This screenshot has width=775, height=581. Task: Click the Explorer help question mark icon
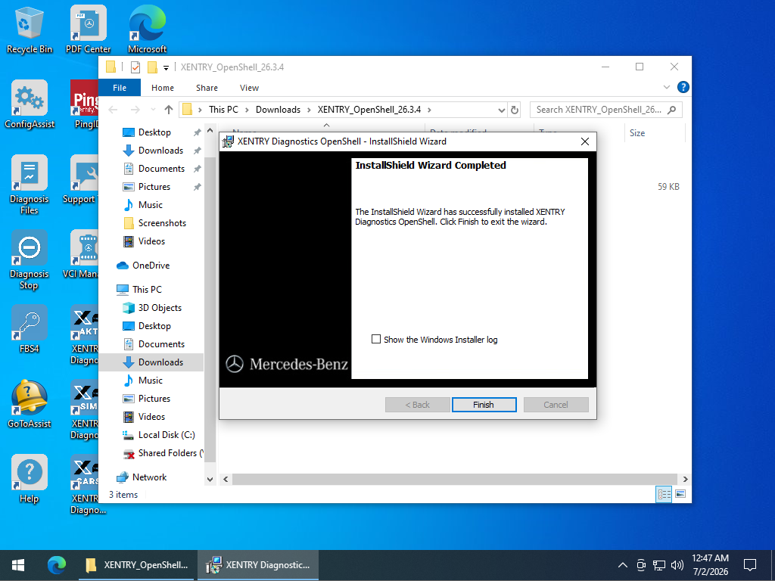[683, 88]
